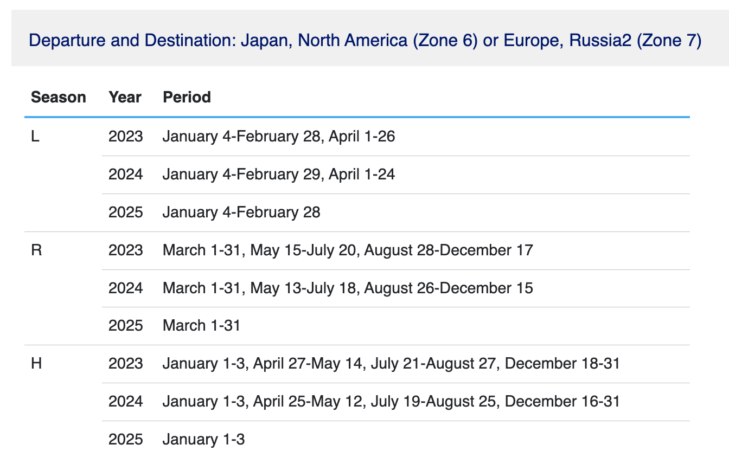Screen dimensions: 729x464
Task: Click the R season cell
Action: point(36,250)
